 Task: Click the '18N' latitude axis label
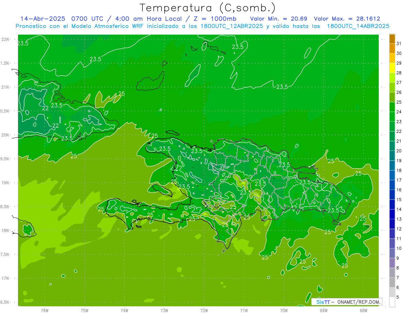pos(5,230)
